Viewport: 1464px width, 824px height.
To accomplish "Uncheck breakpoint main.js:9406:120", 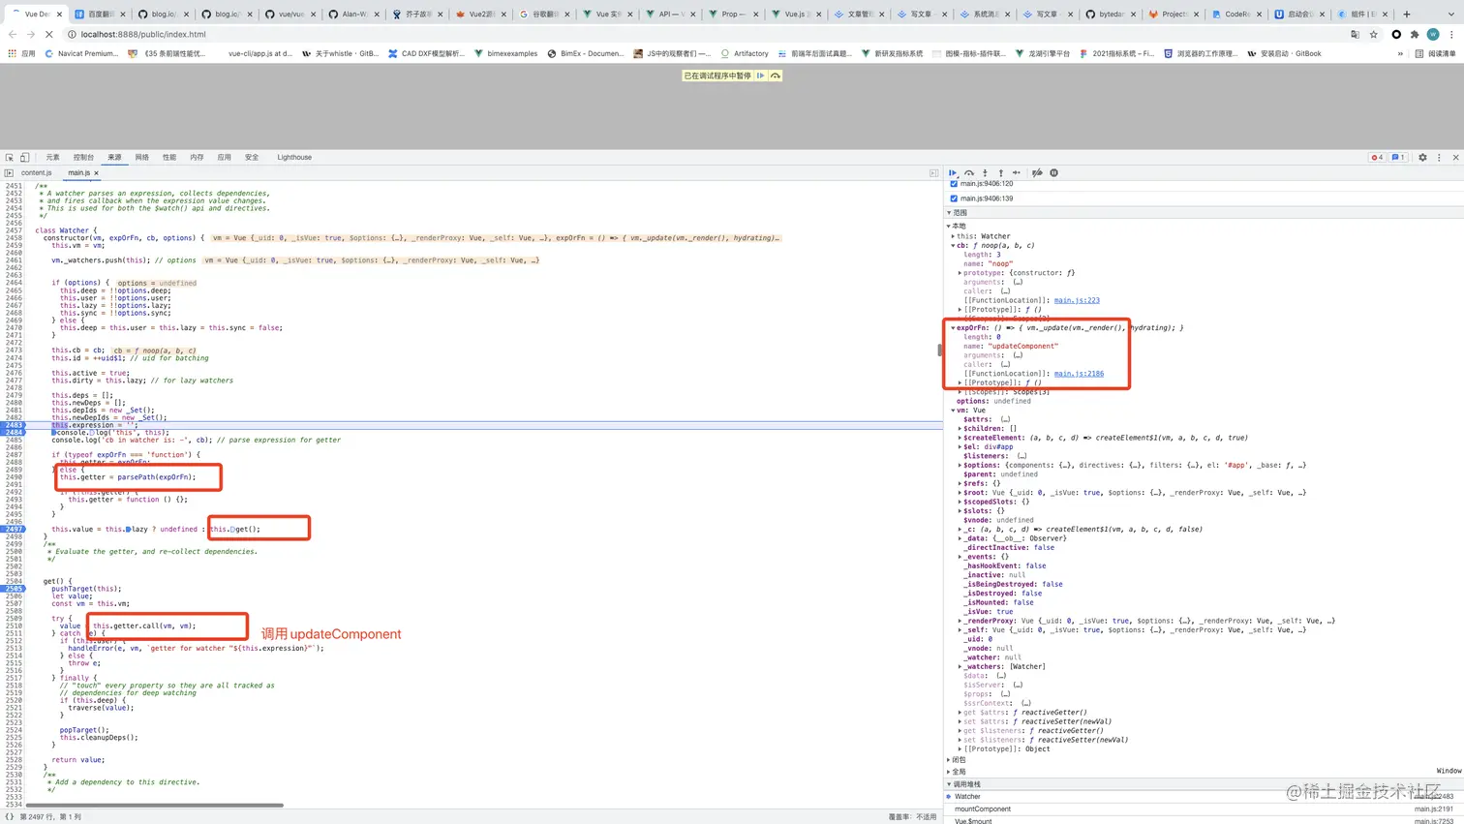I will click(954, 184).
